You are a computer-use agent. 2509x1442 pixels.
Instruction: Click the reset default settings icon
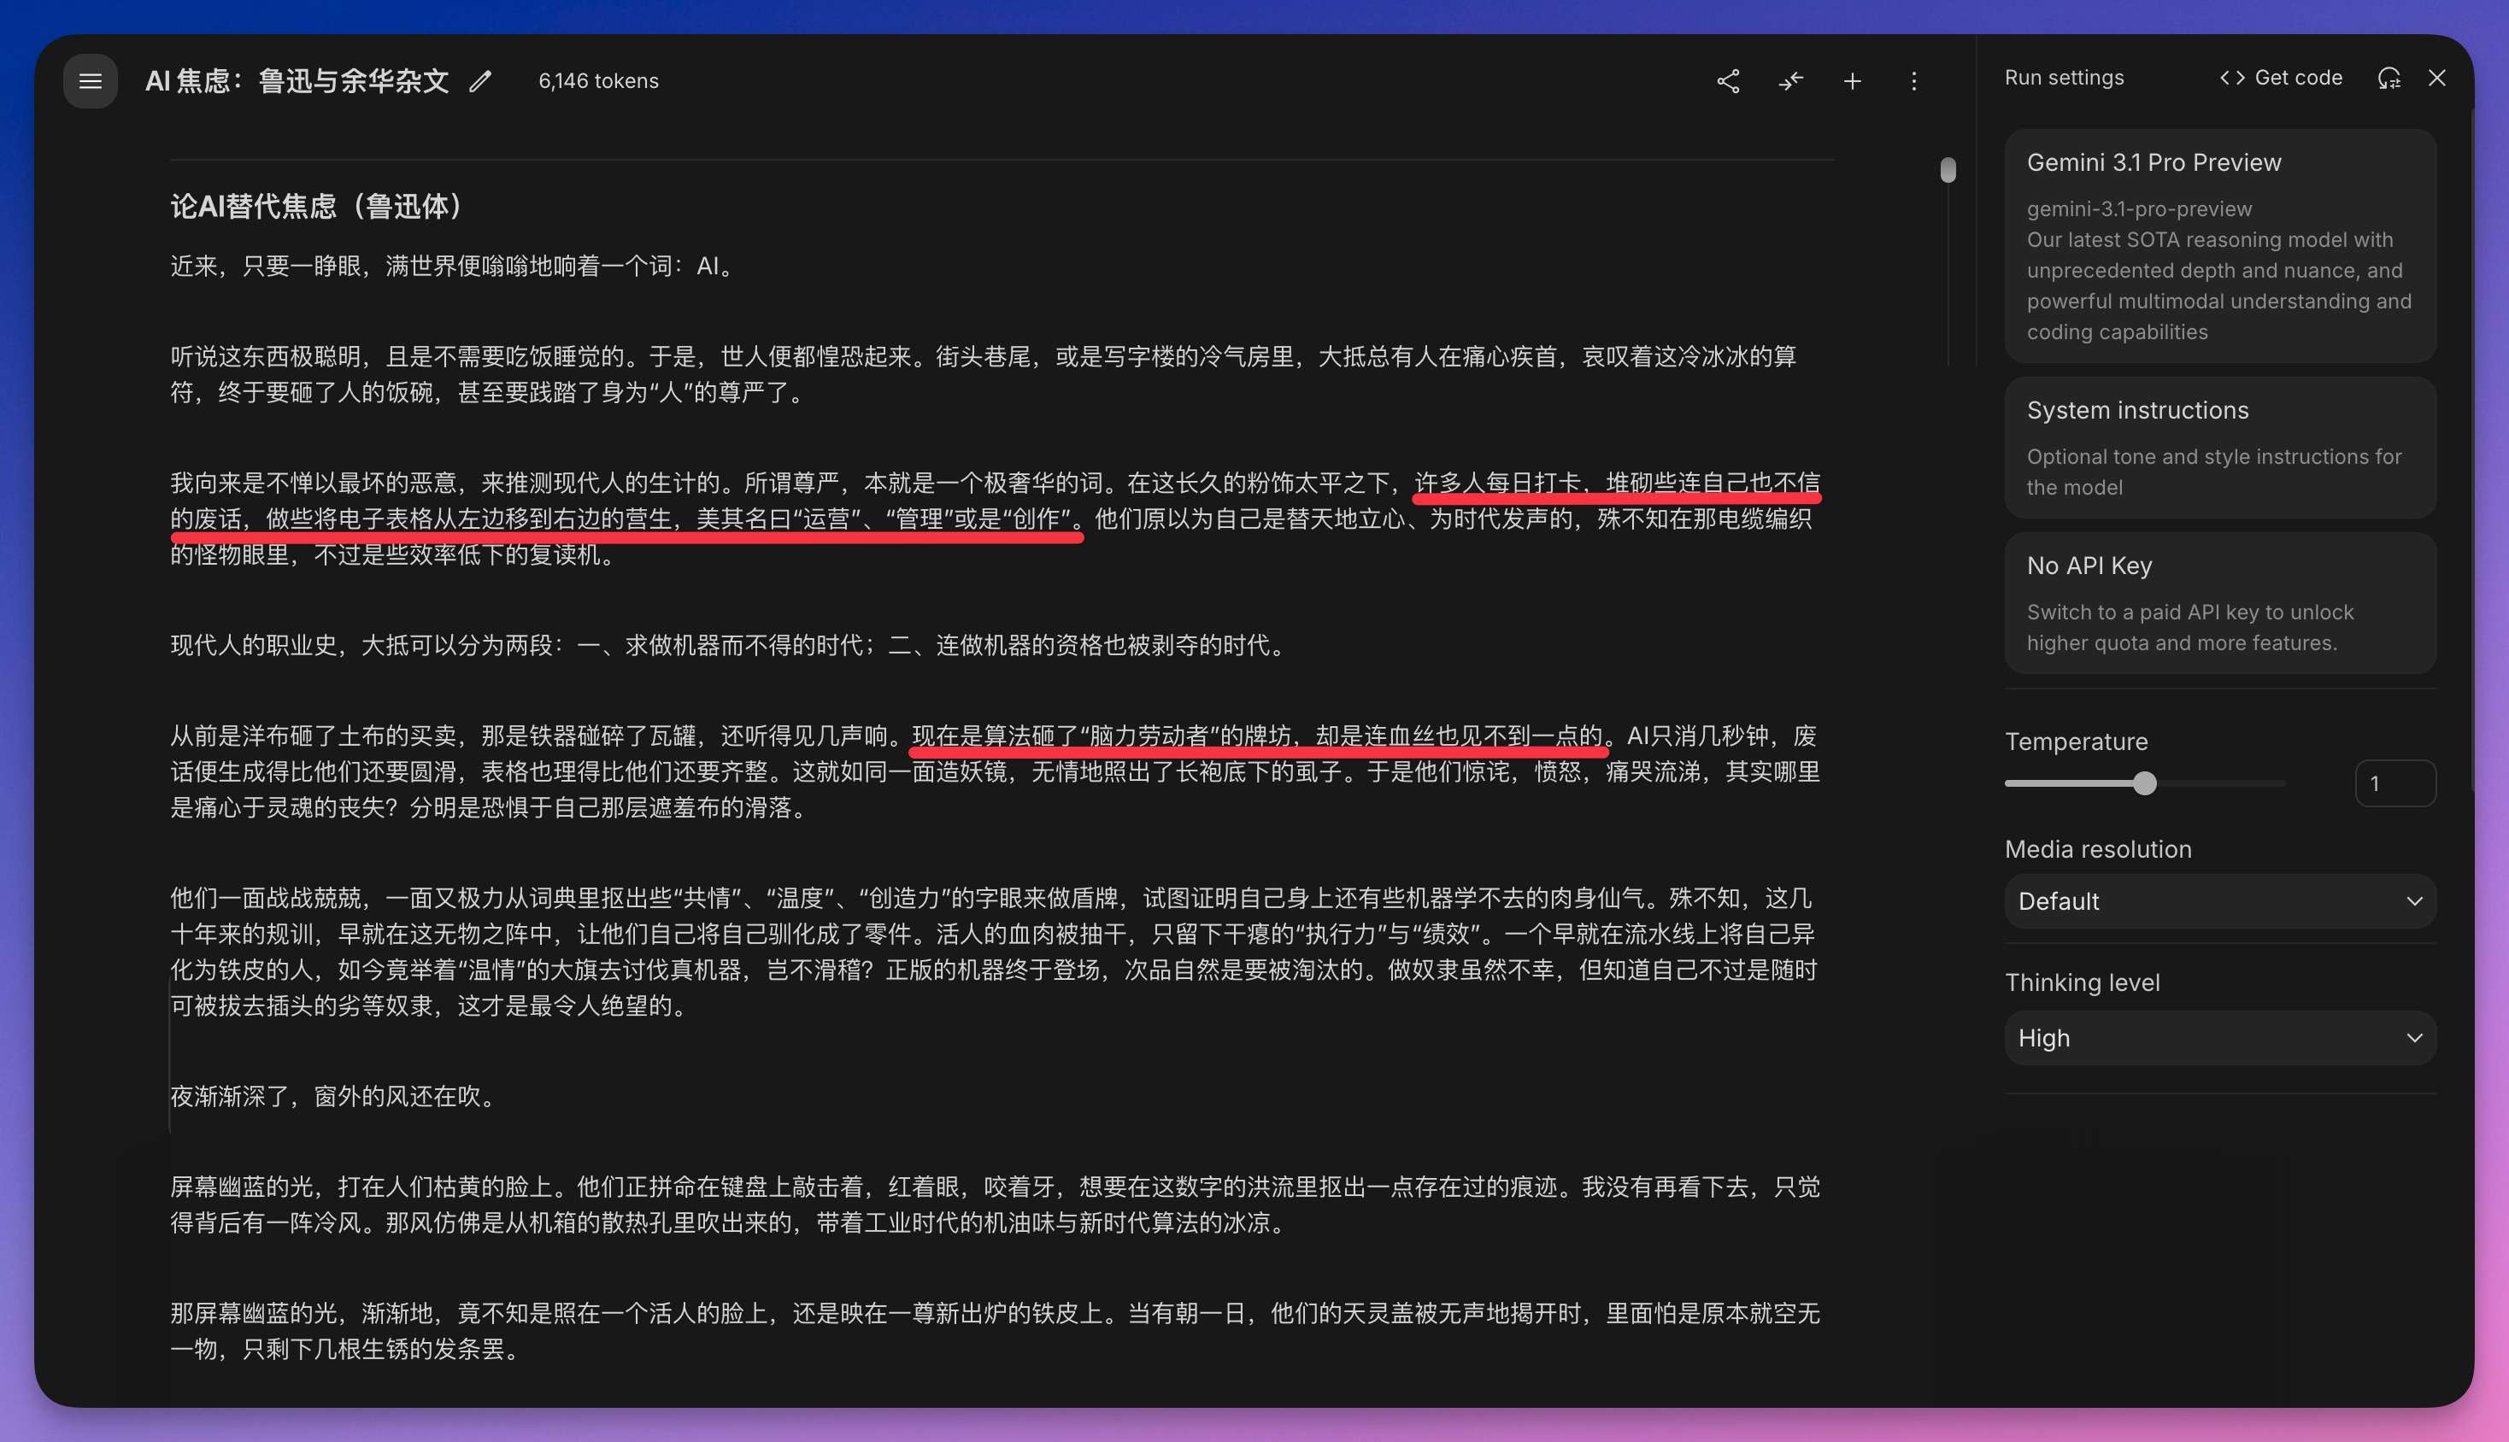pyautogui.click(x=2389, y=79)
